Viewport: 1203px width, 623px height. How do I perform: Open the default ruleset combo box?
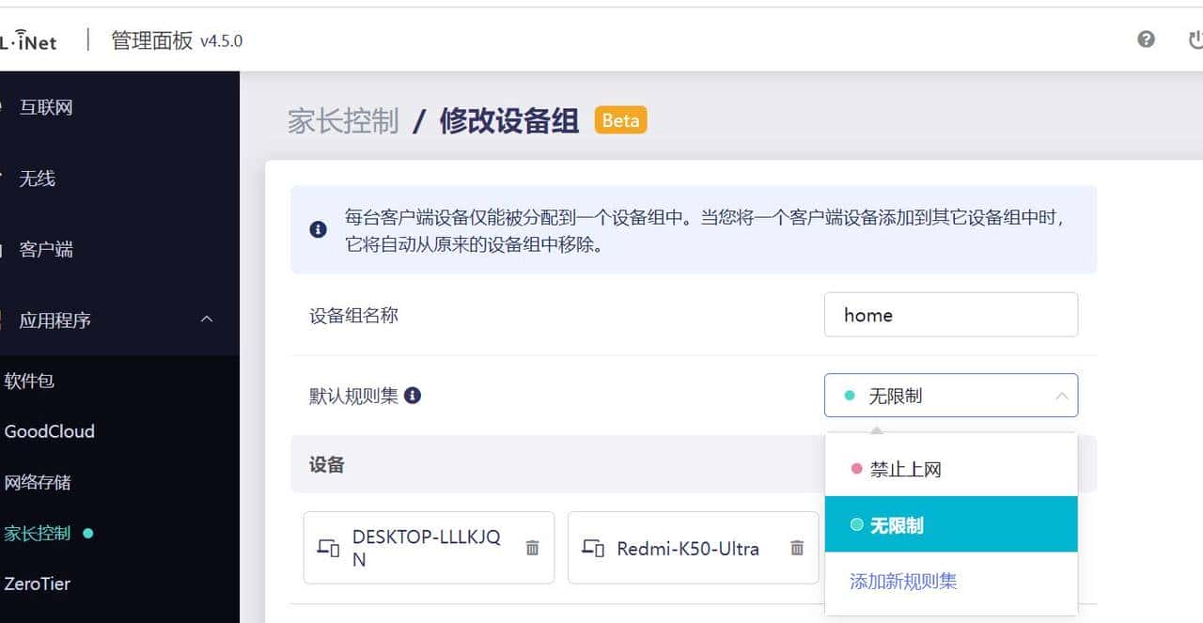951,396
